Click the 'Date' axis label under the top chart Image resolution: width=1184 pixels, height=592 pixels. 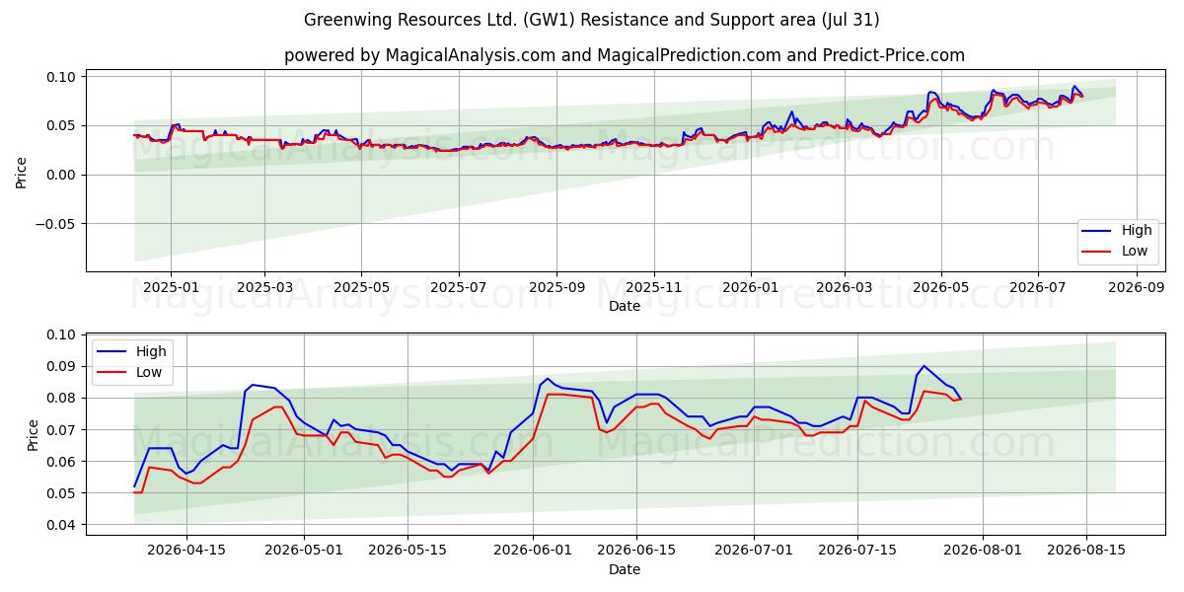(x=625, y=306)
